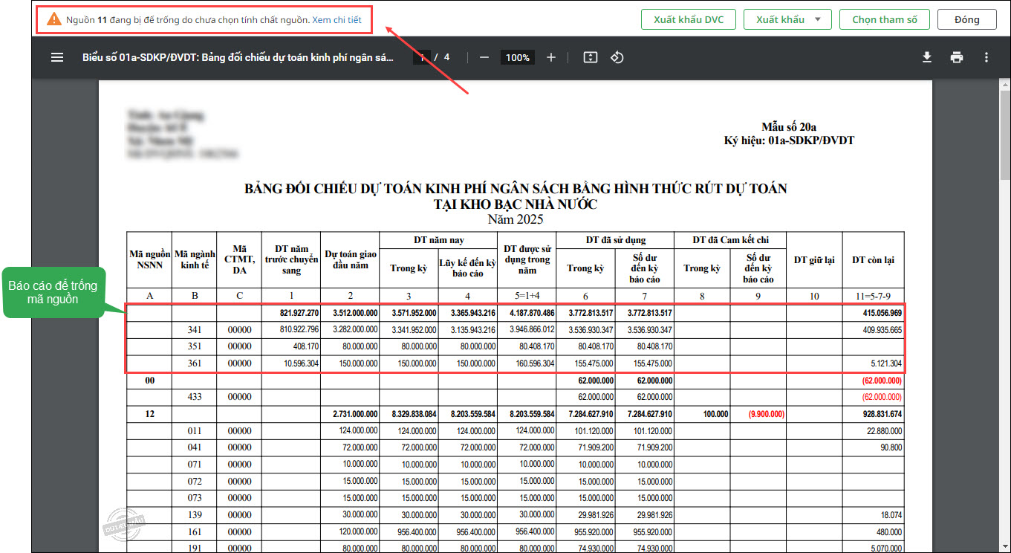Close the report with the Đóng button
The height and width of the screenshot is (553, 1011).
coord(966,19)
